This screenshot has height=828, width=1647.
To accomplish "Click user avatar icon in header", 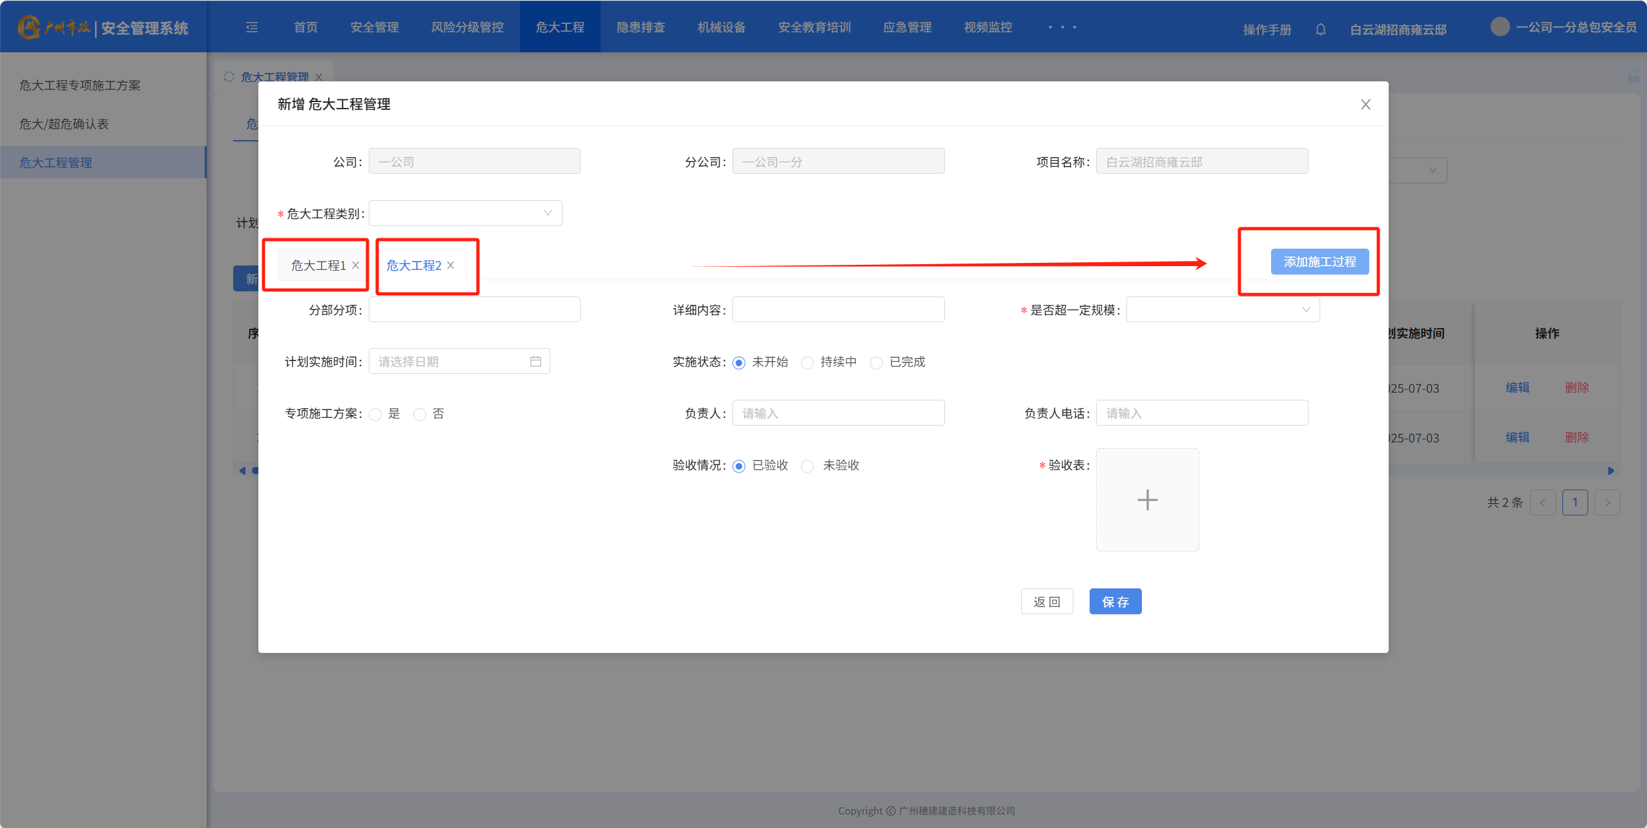I will click(x=1500, y=27).
